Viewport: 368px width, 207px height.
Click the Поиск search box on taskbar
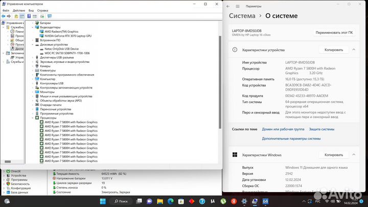(121, 201)
